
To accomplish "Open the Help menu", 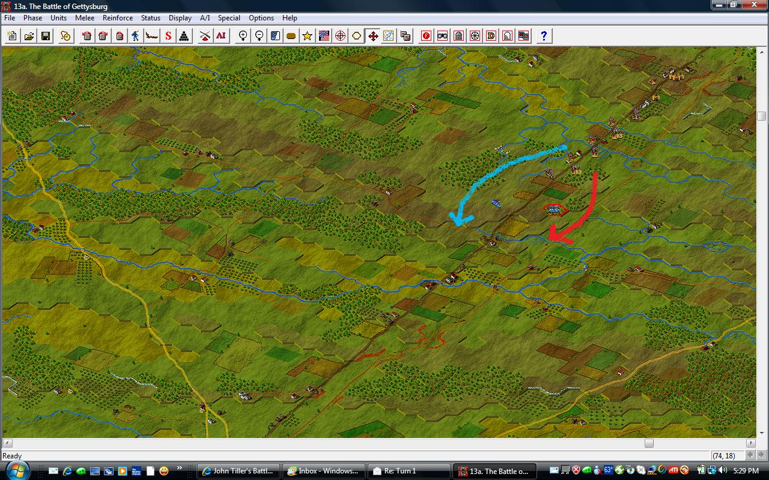I will (x=290, y=18).
